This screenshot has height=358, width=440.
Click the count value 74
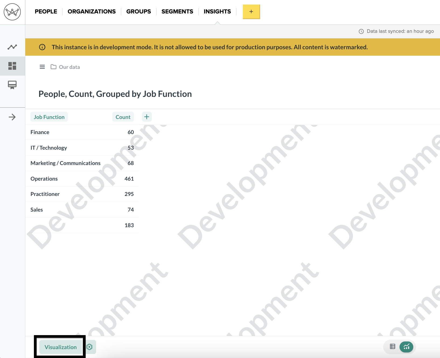[131, 210]
